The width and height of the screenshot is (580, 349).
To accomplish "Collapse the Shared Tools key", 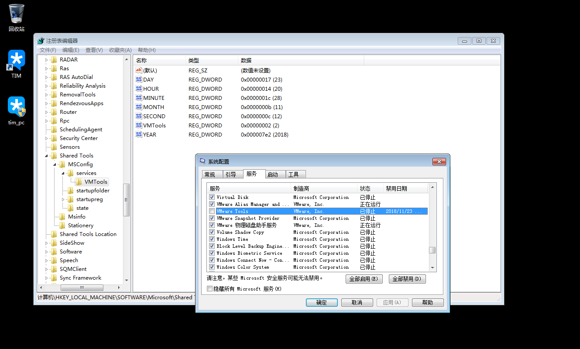I will 47,155.
